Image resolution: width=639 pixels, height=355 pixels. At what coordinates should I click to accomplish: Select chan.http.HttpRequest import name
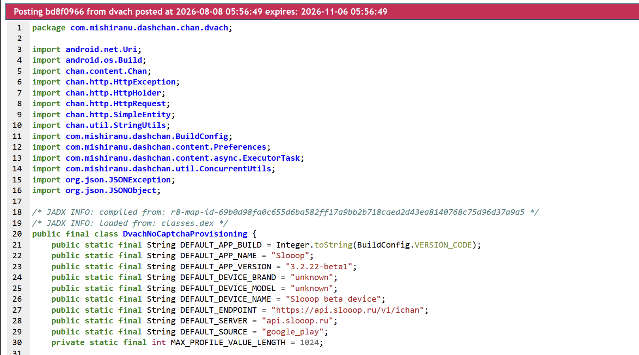tap(116, 103)
